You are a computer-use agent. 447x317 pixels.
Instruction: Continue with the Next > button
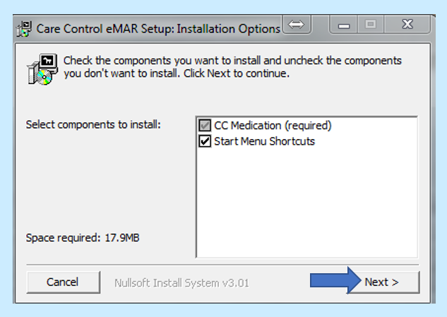pyautogui.click(x=382, y=282)
